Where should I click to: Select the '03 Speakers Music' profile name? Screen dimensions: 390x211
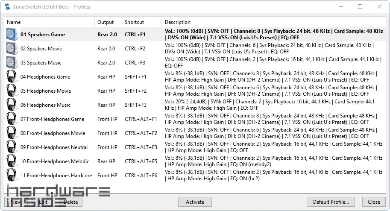(41, 63)
